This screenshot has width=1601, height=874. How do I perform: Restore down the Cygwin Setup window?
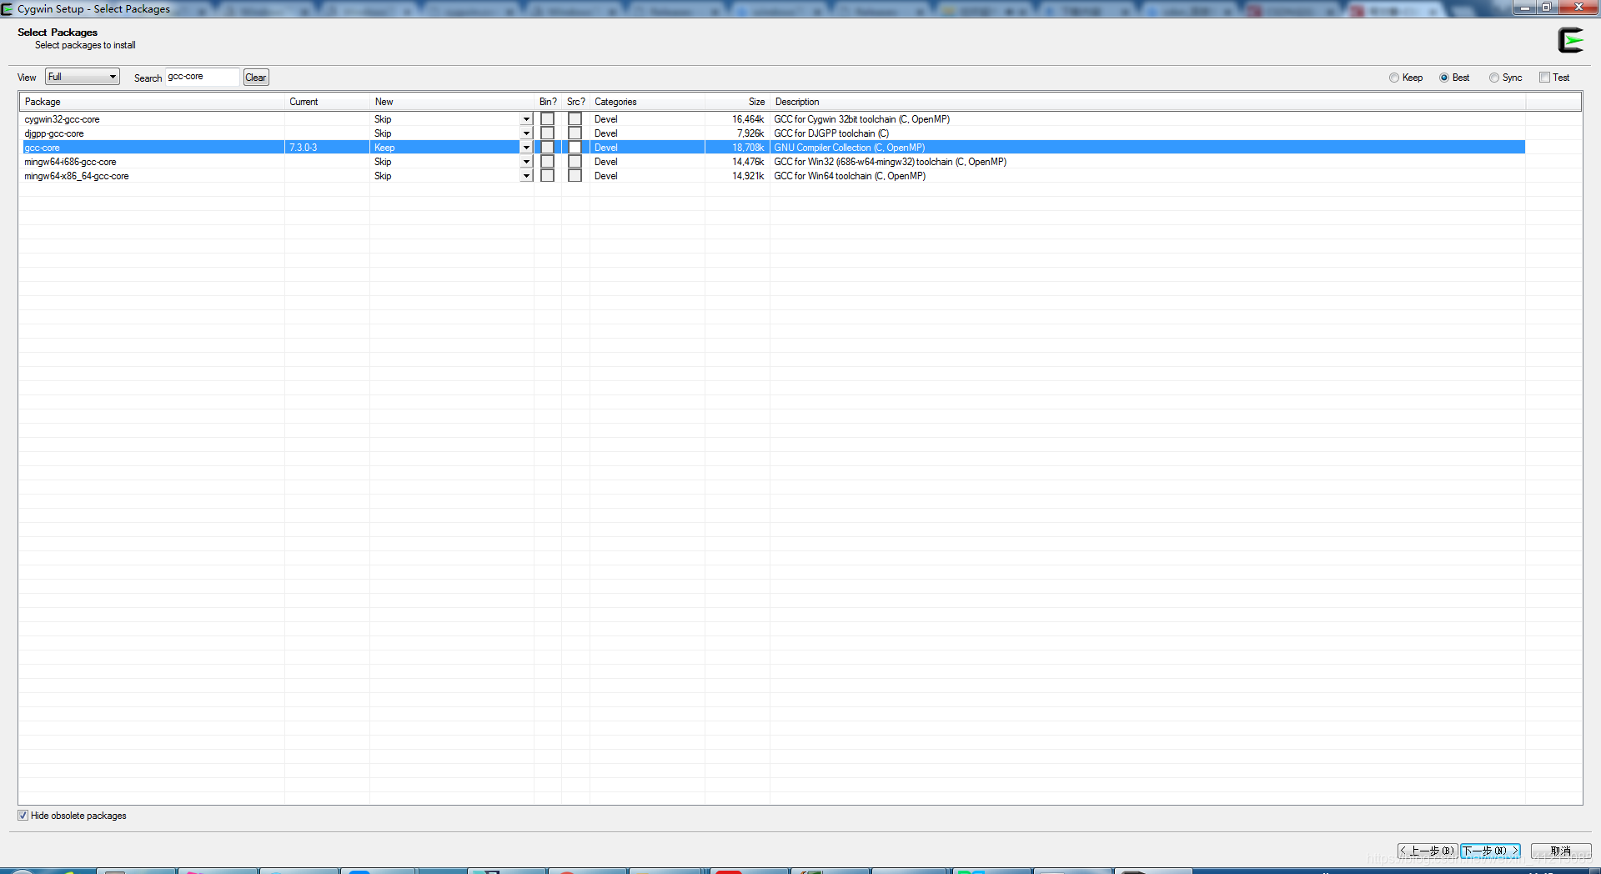click(1547, 8)
